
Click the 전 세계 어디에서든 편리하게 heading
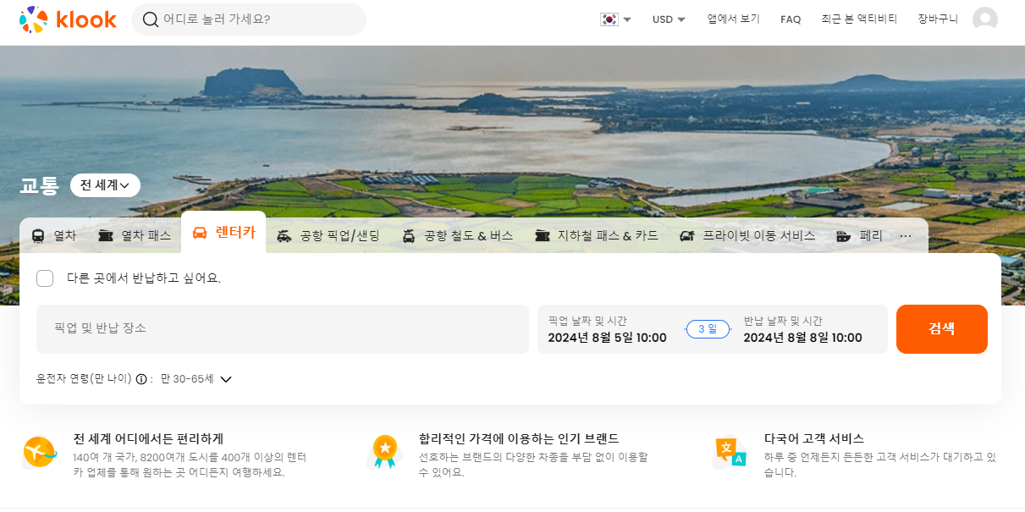coord(148,438)
